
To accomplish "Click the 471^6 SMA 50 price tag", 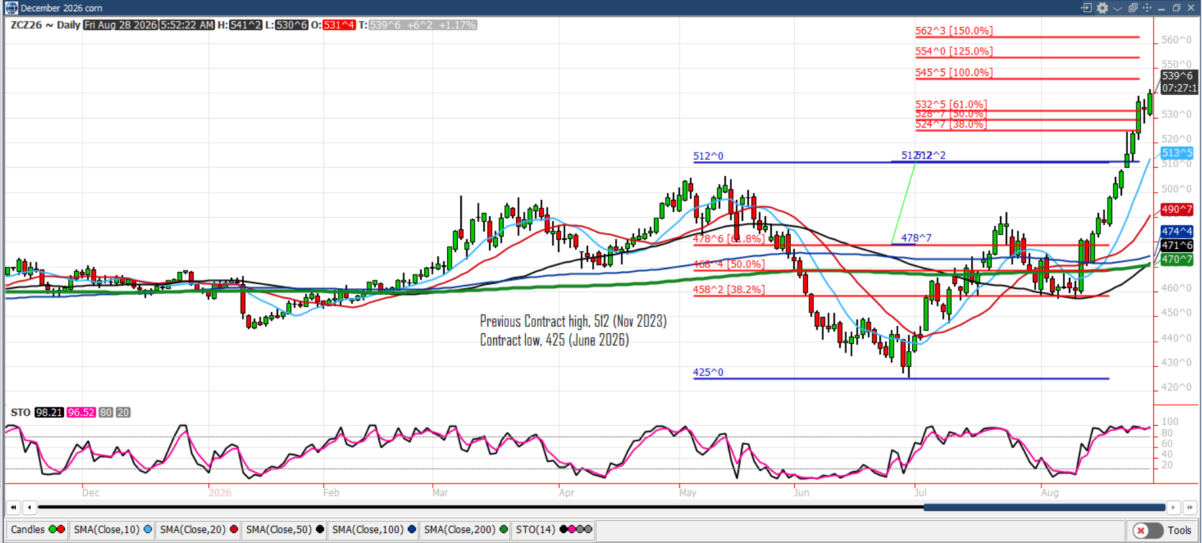I will click(1177, 245).
